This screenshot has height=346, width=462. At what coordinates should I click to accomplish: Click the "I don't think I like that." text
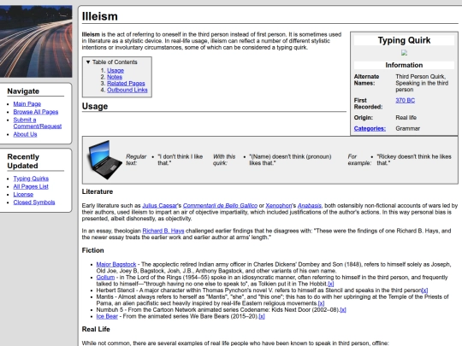180,160
